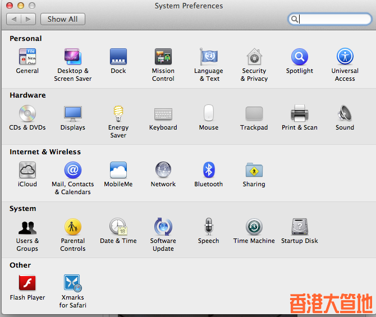Focus the preferences search field
376x317 pixels.
[330, 19]
